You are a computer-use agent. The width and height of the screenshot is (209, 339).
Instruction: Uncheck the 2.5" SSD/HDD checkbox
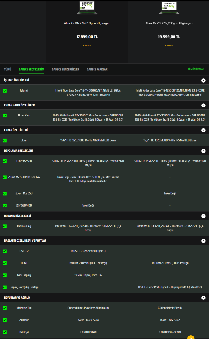5,206
